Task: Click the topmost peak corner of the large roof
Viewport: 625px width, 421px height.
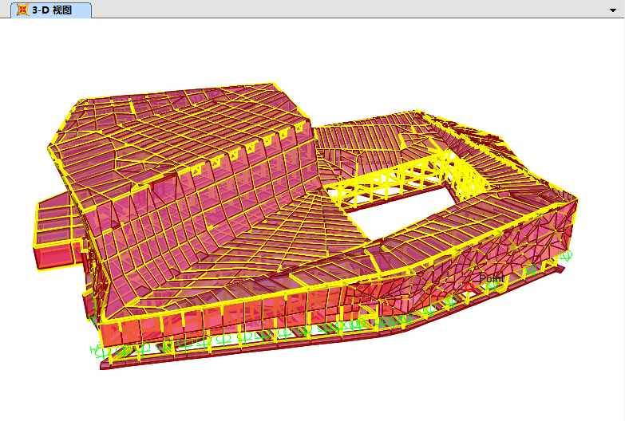Action: [275, 83]
